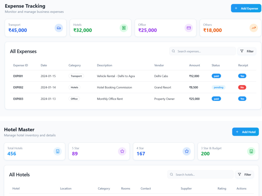The image size is (262, 196).
Task: Click Hotel Booking Commission description
Action: (114, 87)
